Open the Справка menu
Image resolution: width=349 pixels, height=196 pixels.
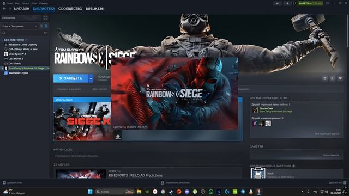point(43,3)
